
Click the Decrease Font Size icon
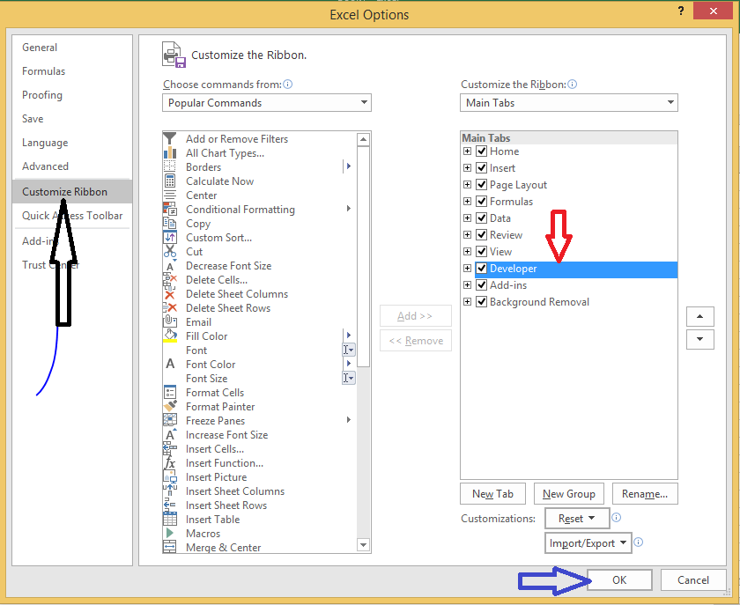(x=170, y=266)
